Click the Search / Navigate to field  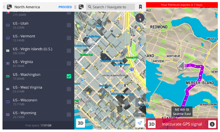[x=111, y=7]
